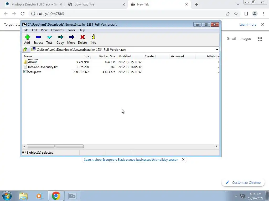Click Setup.exe size 790 019 372

point(81,72)
